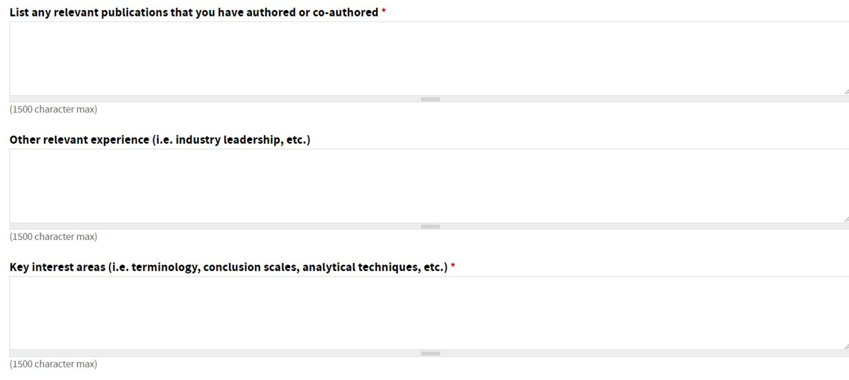
Task: Select the words 'industry leadership' in the experience label
Action: (229, 140)
